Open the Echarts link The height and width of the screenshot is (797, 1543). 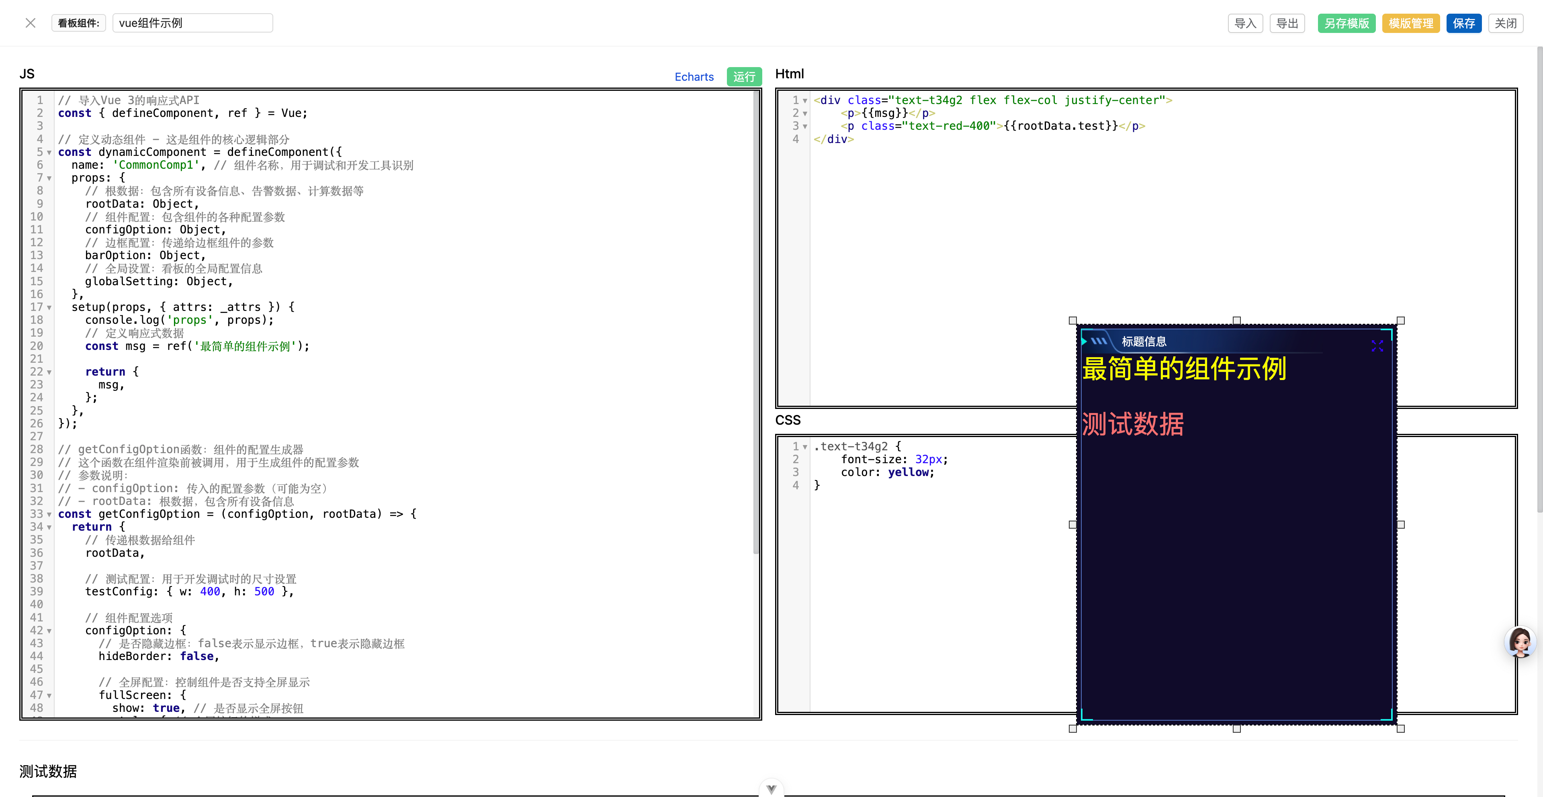click(x=694, y=77)
